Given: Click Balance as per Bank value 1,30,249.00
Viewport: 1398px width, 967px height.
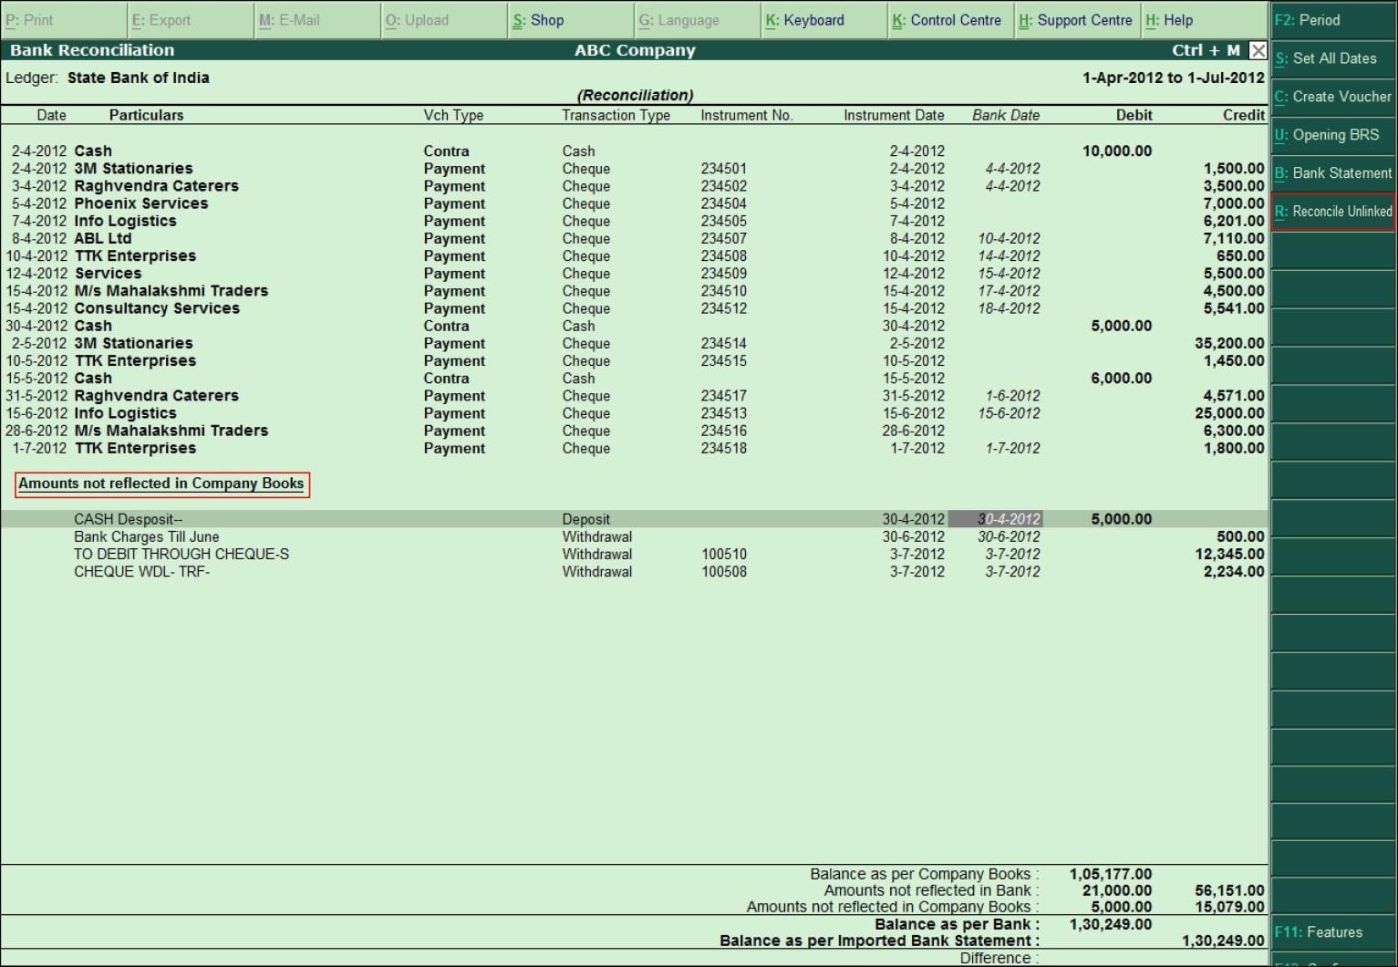Looking at the screenshot, I should click(x=1110, y=924).
